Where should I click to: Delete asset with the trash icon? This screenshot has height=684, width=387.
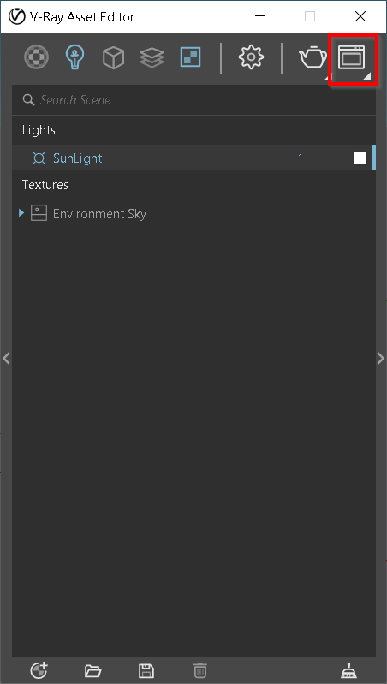coord(200,670)
